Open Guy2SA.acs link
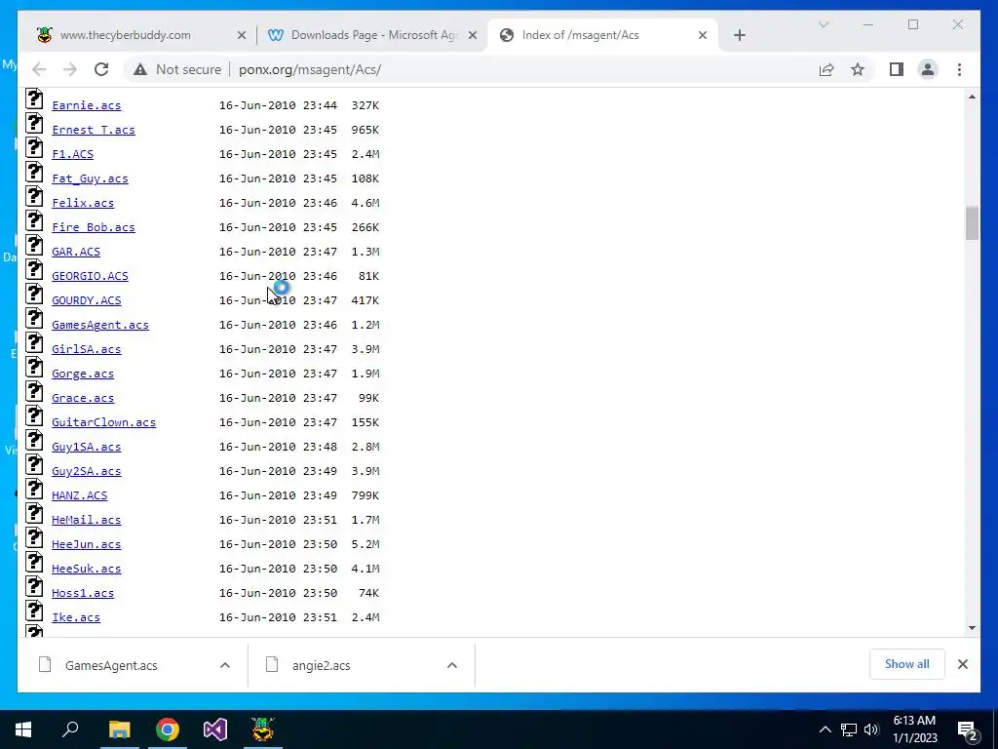Image resolution: width=998 pixels, height=749 pixels. (x=86, y=471)
